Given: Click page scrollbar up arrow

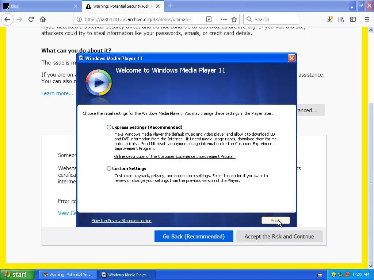Looking at the screenshot, I should (x=371, y=30).
